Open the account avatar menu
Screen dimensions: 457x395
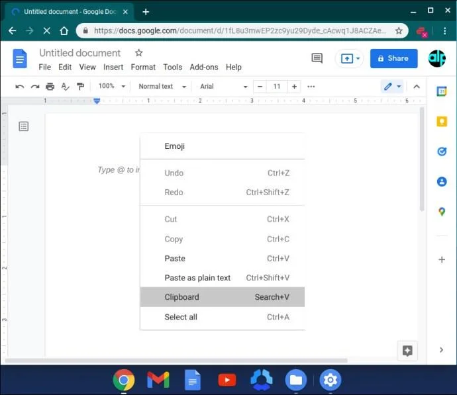click(x=437, y=58)
